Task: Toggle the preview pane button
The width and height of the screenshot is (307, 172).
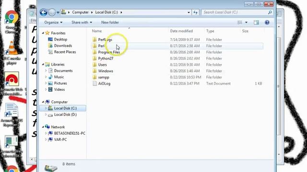Action: [x=256, y=22]
